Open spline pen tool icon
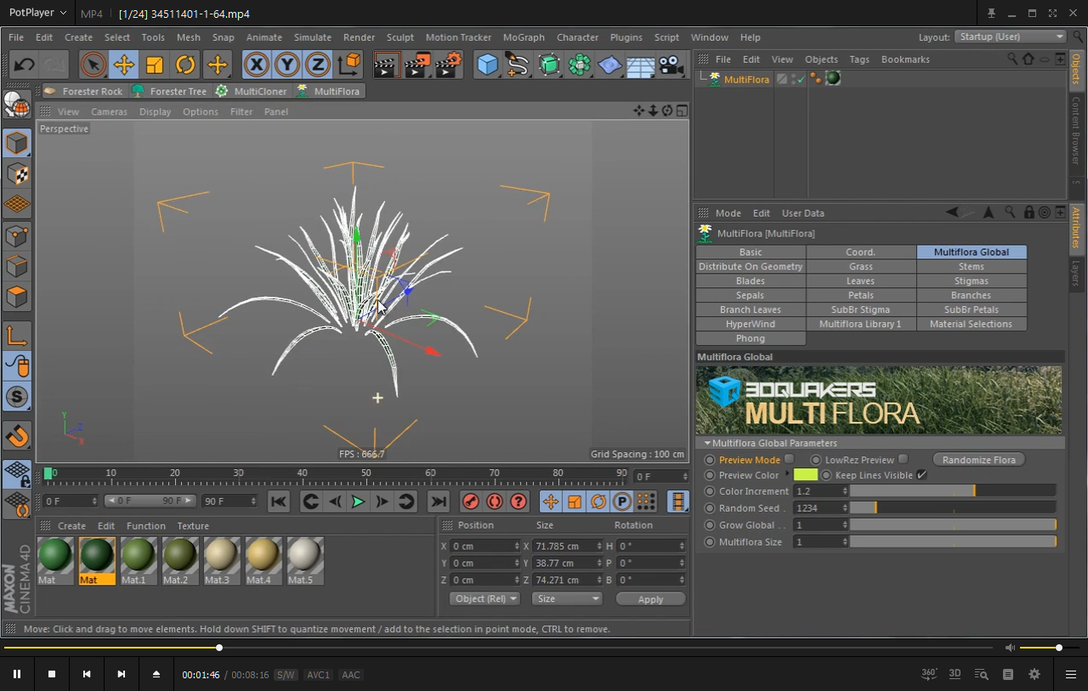The width and height of the screenshot is (1088, 691). (x=518, y=65)
